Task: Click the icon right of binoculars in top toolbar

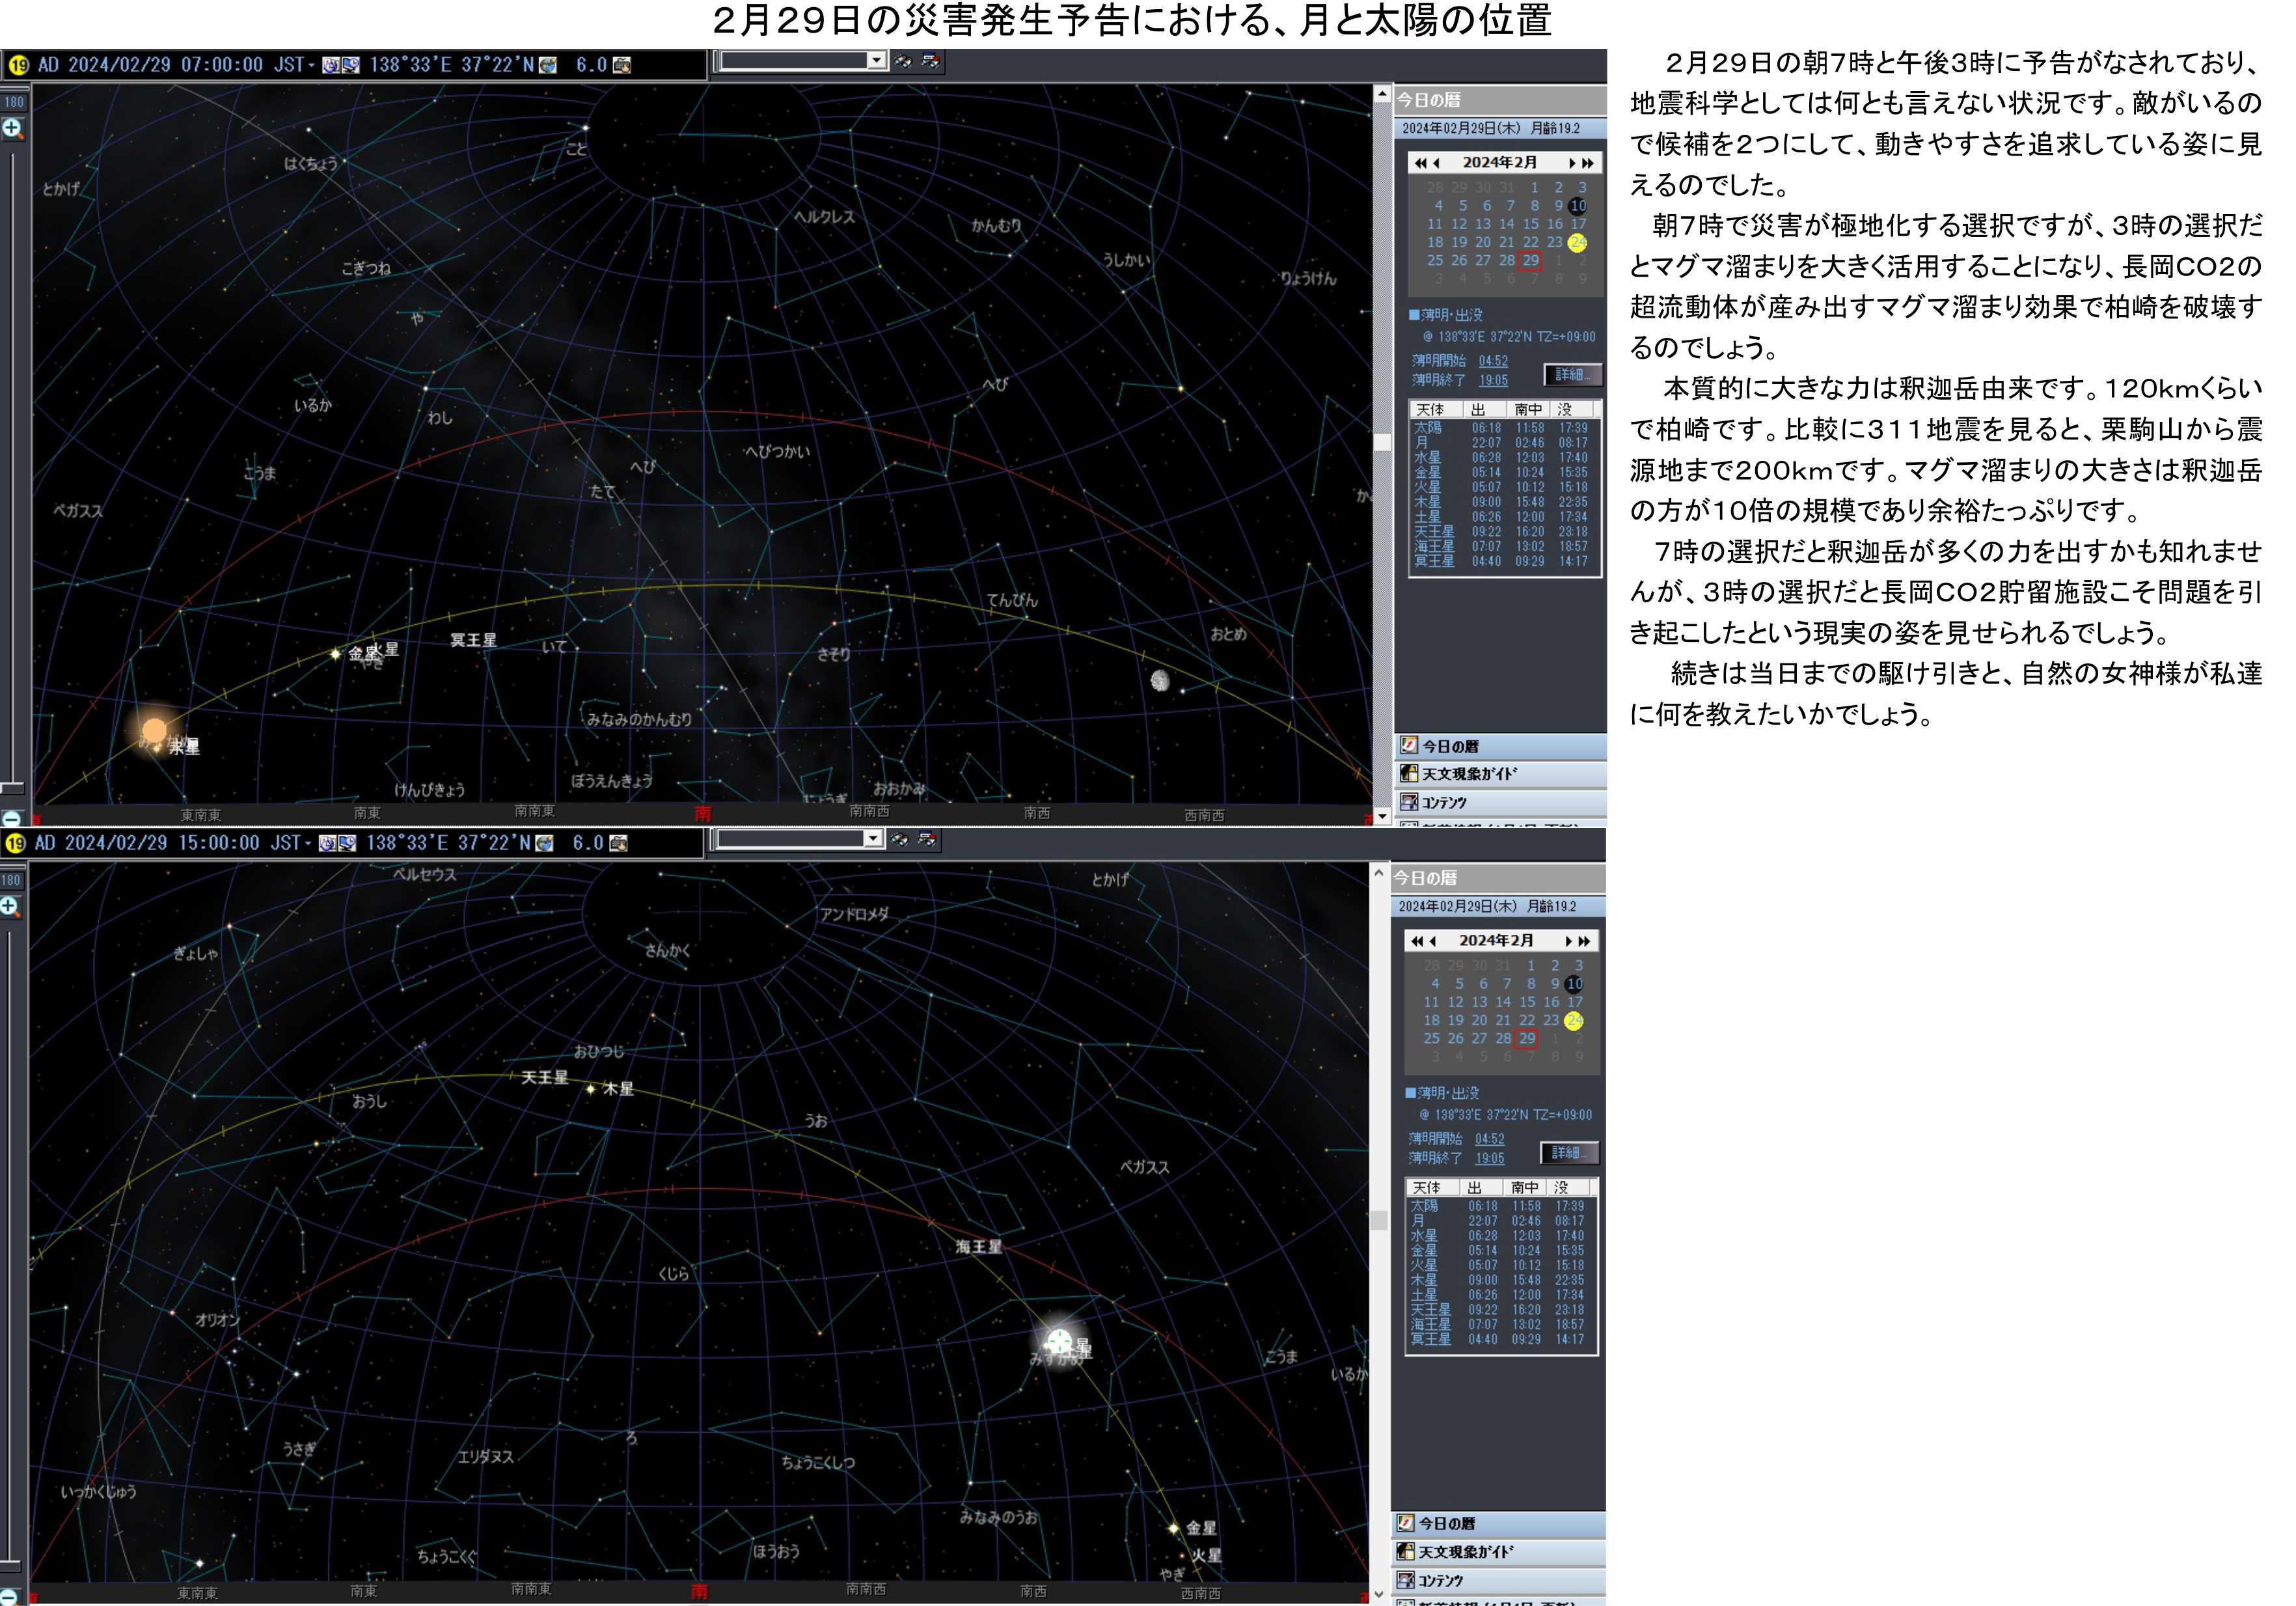Action: tap(931, 61)
